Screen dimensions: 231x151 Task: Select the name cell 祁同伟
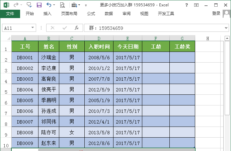pos(49,122)
